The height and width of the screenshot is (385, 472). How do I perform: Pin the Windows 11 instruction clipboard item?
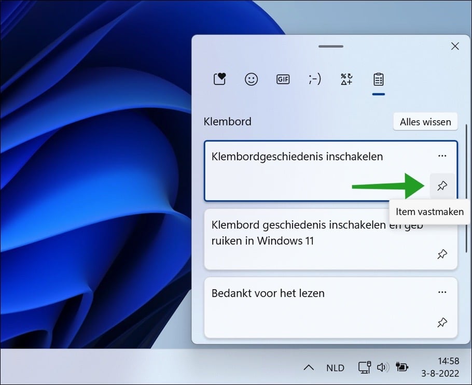pyautogui.click(x=442, y=254)
